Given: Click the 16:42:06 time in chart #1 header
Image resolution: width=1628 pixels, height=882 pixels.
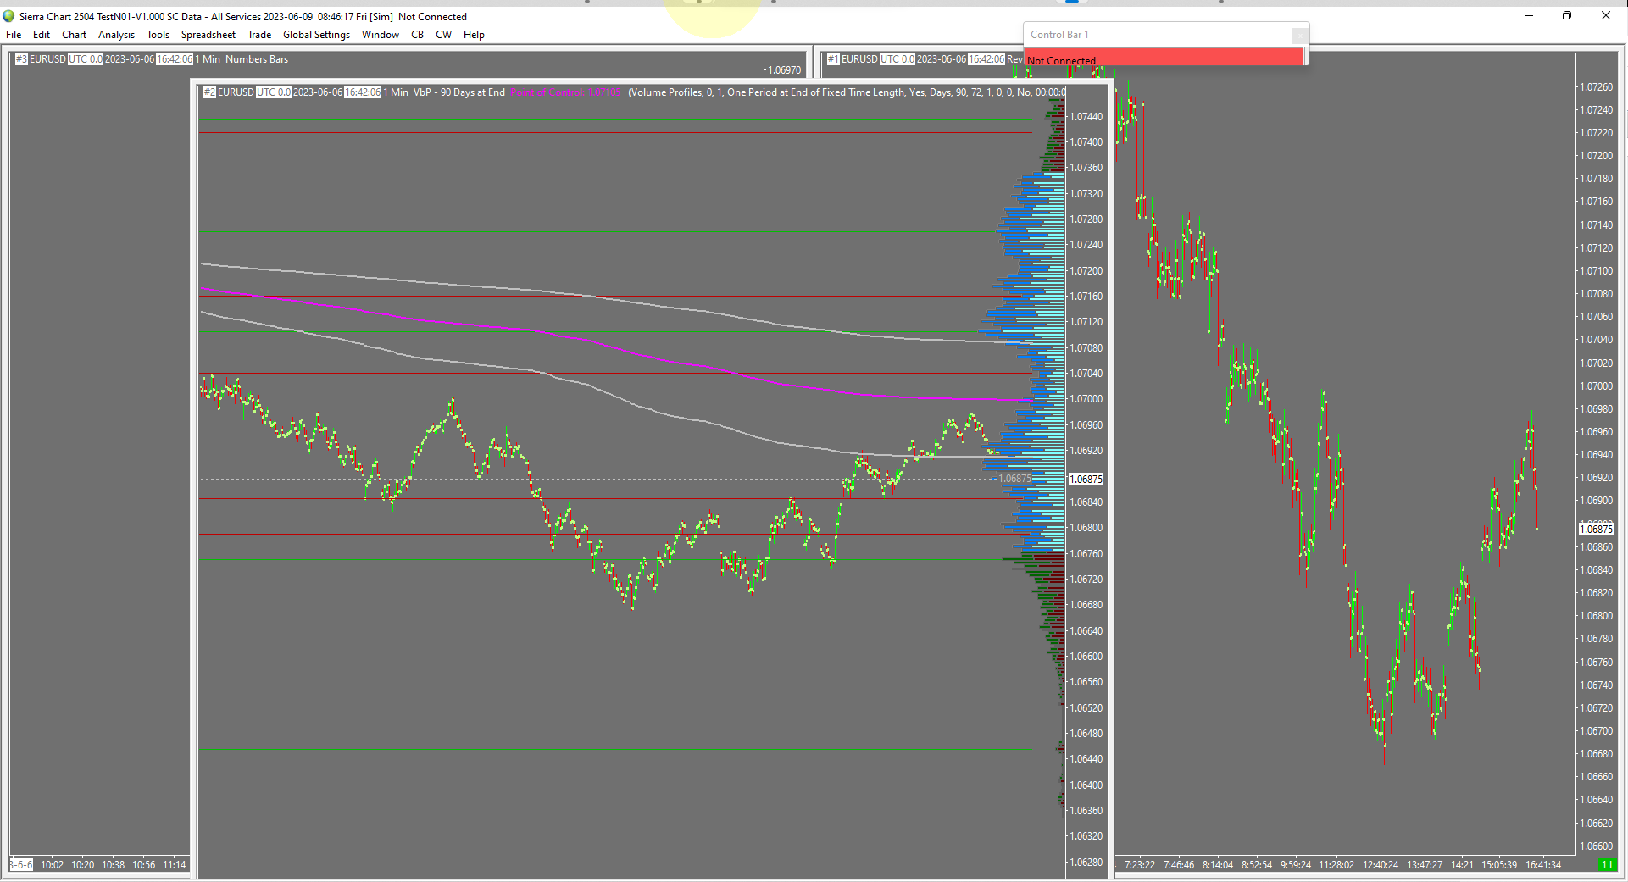Looking at the screenshot, I should point(986,59).
